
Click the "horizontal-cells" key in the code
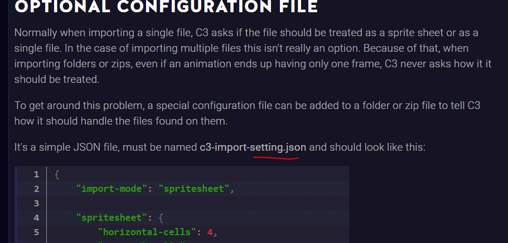[147, 232]
